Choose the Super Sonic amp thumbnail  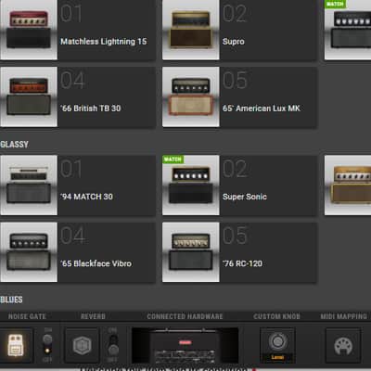[191, 185]
